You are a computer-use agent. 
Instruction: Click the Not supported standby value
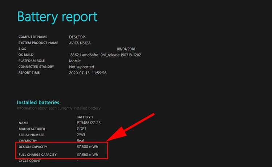click(x=81, y=67)
